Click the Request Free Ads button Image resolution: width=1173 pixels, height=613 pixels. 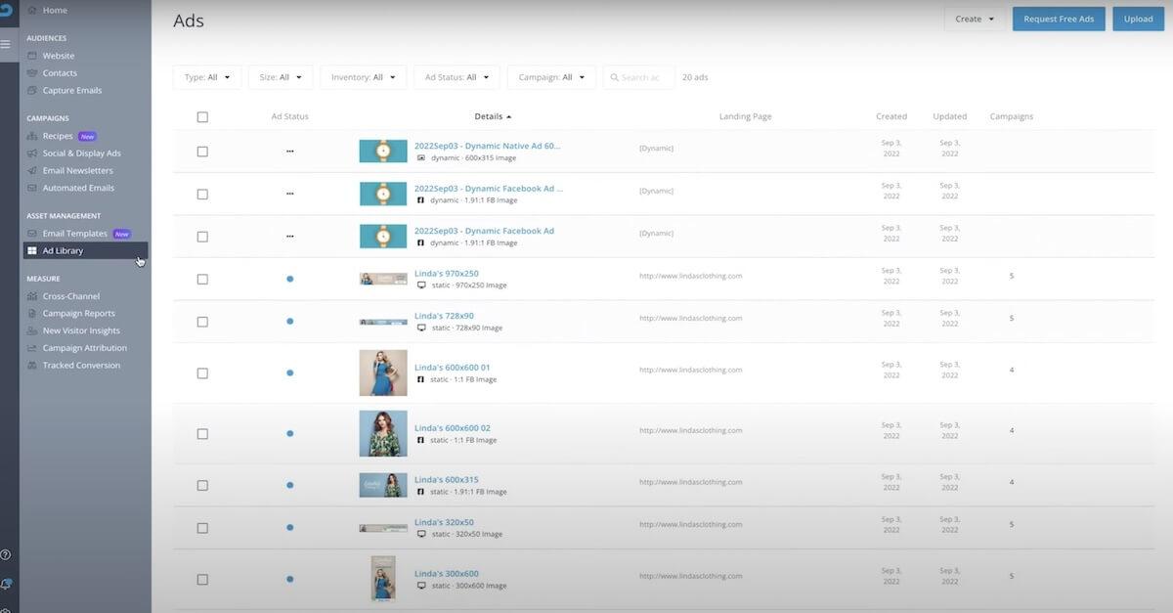[1059, 19]
